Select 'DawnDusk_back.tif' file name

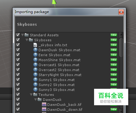click(64, 105)
